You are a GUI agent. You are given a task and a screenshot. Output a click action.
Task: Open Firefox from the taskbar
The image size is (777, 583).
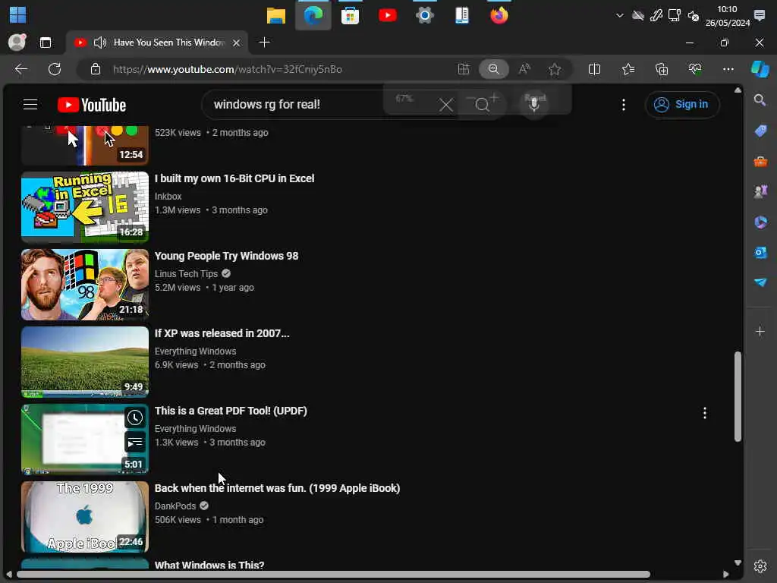499,15
